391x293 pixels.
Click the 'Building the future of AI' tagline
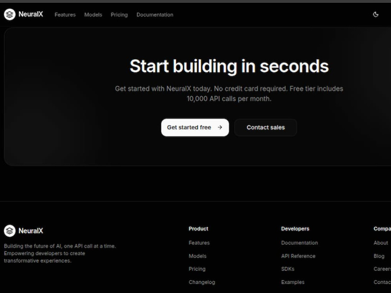click(60, 253)
